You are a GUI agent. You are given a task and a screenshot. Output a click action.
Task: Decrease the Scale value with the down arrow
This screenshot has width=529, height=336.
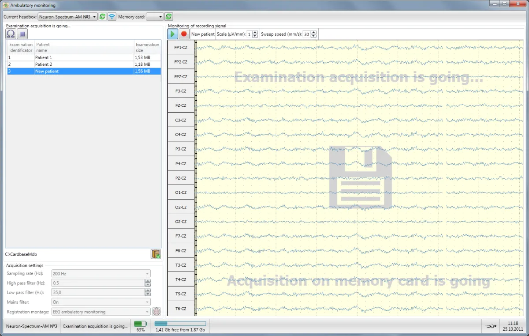click(255, 36)
